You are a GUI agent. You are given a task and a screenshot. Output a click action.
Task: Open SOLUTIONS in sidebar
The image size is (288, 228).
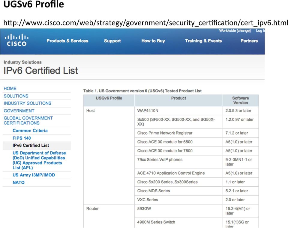coord(16,96)
